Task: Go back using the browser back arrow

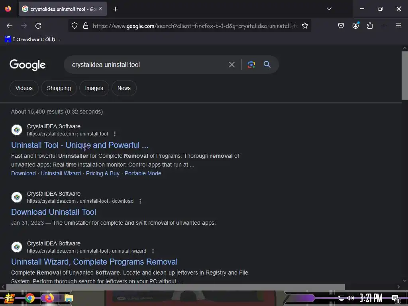Action: pyautogui.click(x=10, y=26)
